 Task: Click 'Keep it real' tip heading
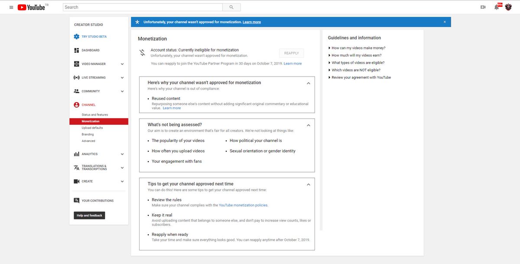[162, 215]
